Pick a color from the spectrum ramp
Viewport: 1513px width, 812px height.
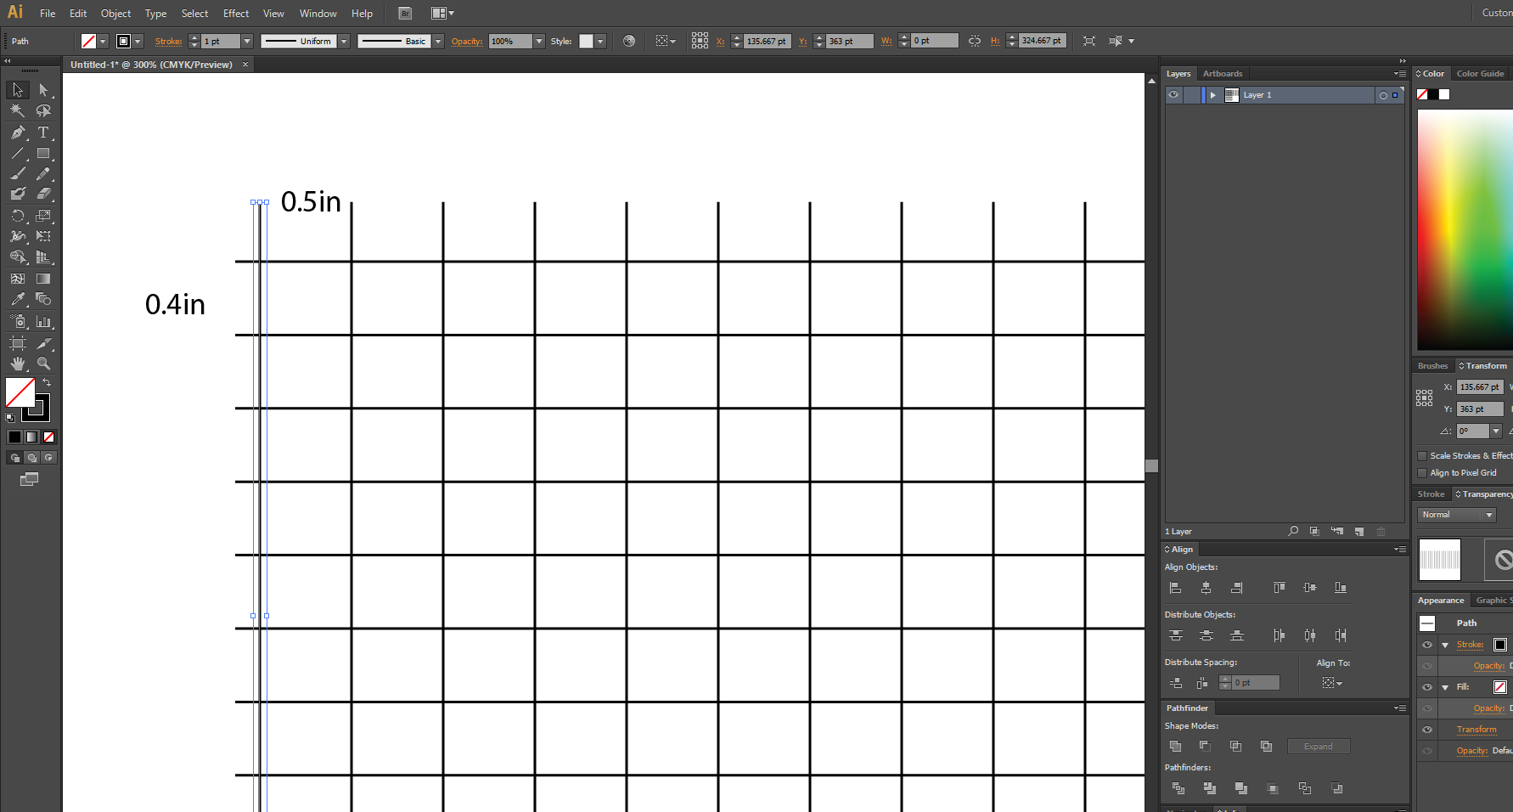[1465, 229]
